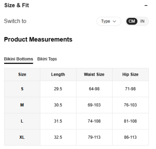Click the Size column header
The width and height of the screenshot is (156, 149).
pos(22,74)
